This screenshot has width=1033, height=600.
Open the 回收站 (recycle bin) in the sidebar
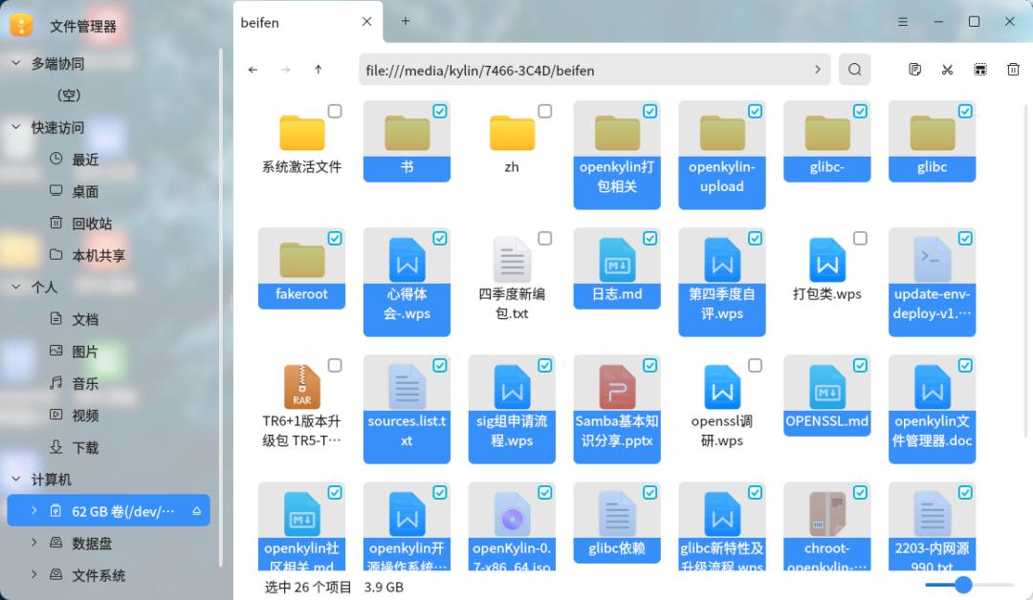click(86, 223)
